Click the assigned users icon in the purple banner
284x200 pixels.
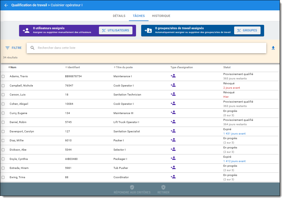pyautogui.click(x=26, y=31)
